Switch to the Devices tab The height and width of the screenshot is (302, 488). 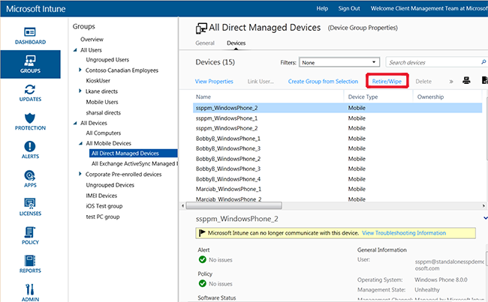tap(236, 43)
